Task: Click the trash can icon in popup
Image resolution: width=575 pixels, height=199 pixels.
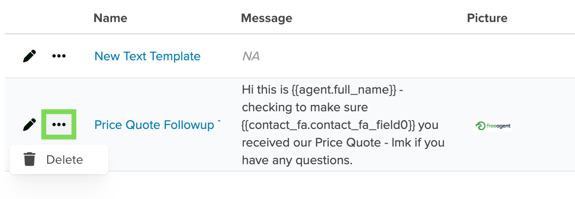Action: click(29, 159)
